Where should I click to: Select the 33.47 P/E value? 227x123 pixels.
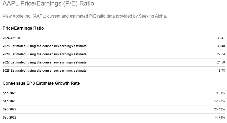[221, 38]
